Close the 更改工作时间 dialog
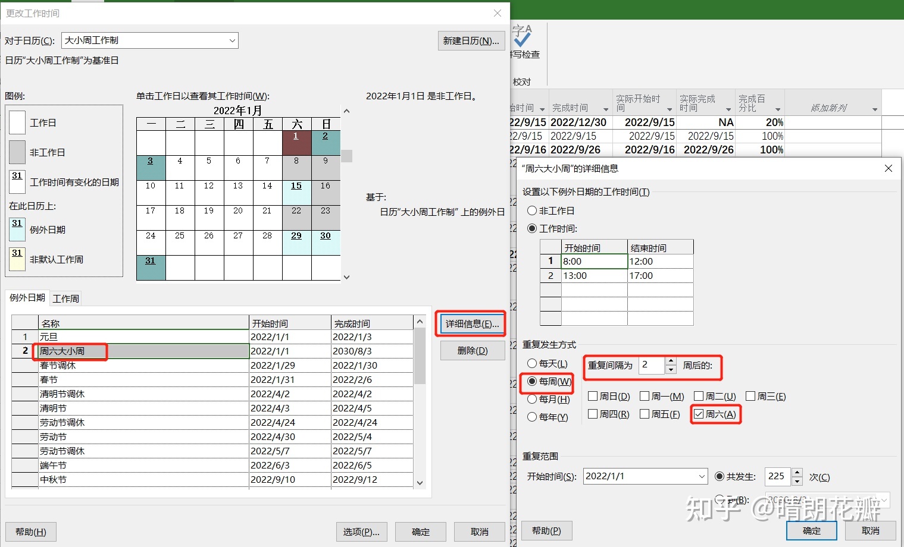This screenshot has width=904, height=547. (x=498, y=13)
